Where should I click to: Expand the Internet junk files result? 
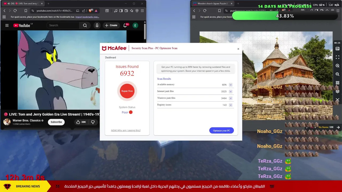[231, 91]
